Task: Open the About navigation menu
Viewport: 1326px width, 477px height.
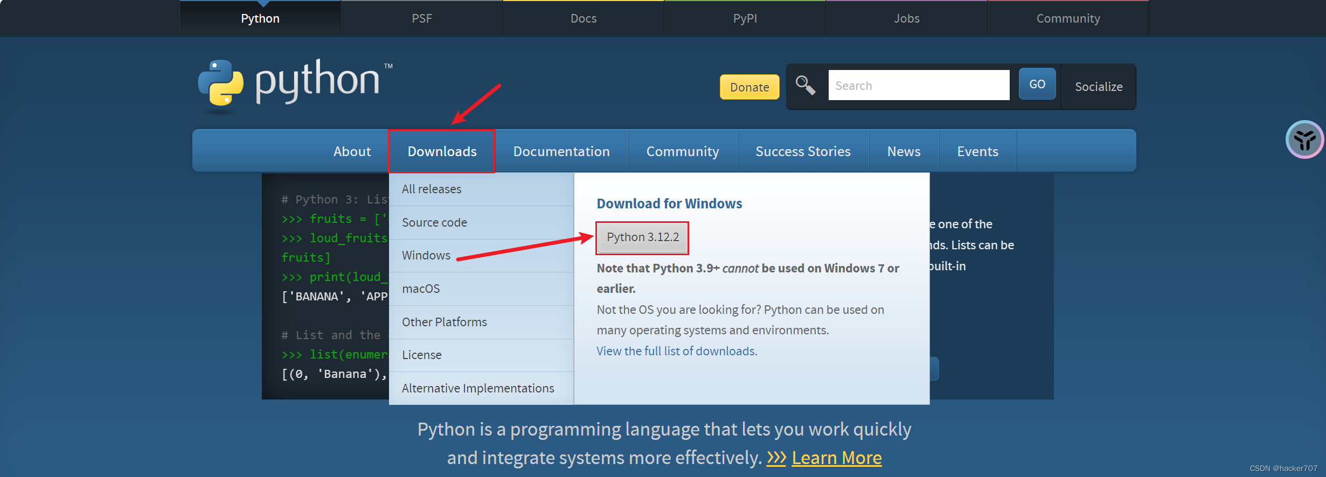Action: point(352,151)
